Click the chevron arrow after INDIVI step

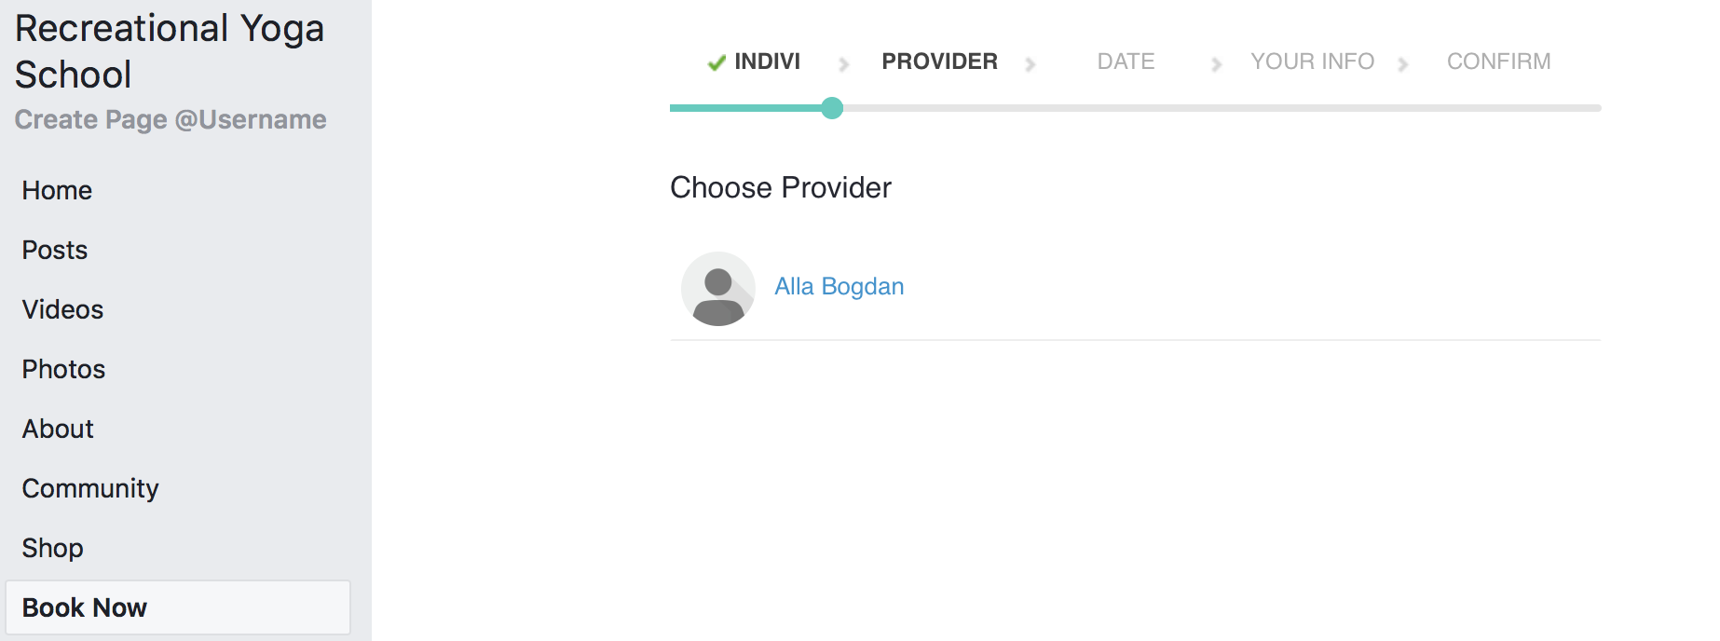tap(843, 64)
